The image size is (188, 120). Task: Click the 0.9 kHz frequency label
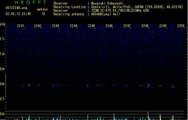click(2, 69)
